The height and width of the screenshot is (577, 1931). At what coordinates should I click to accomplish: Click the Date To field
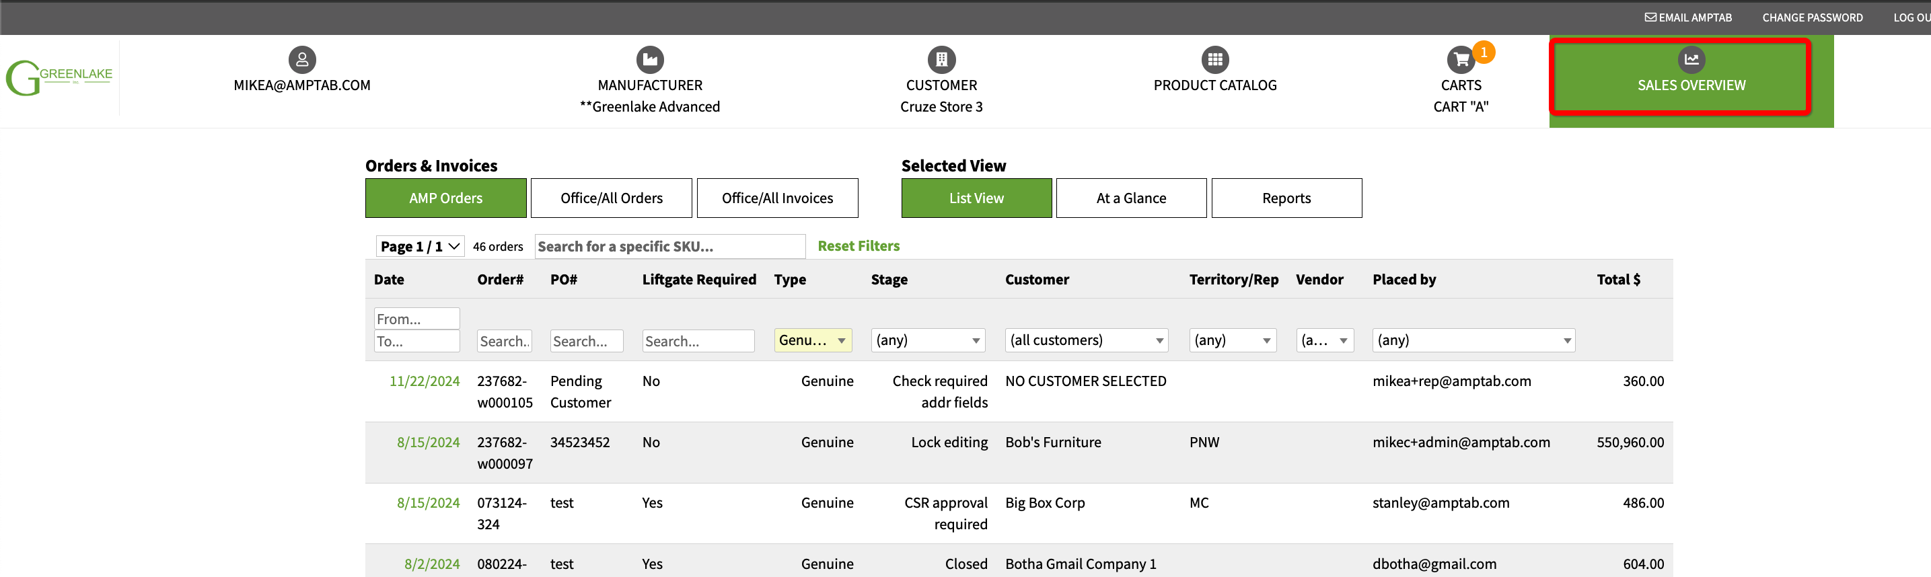416,341
